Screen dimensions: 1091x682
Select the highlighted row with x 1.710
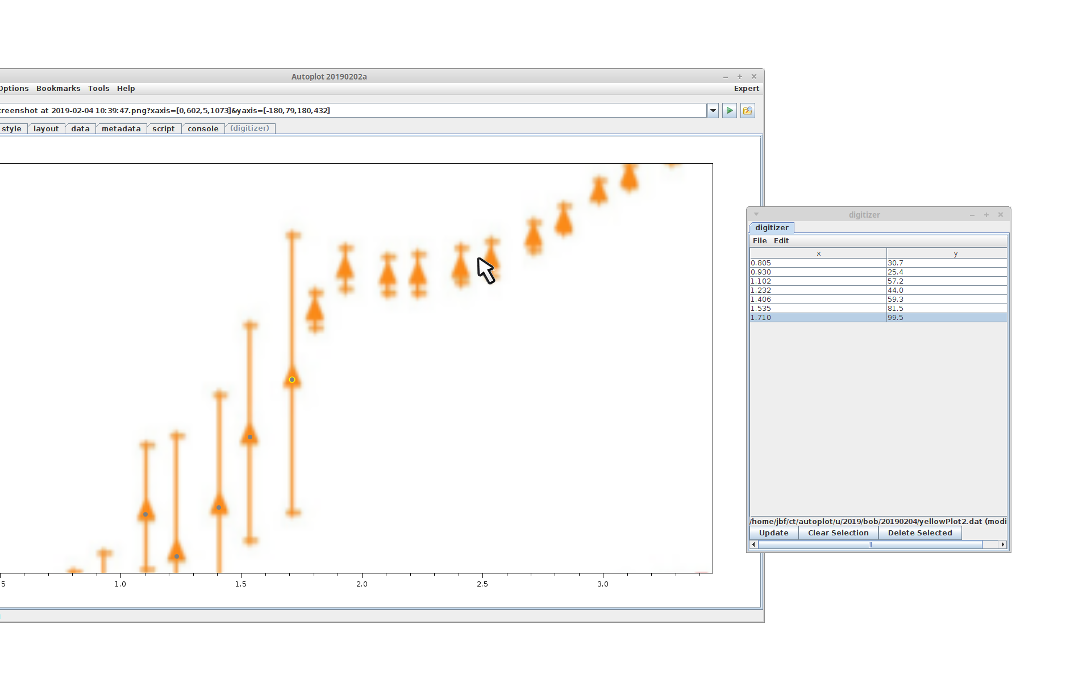point(878,318)
